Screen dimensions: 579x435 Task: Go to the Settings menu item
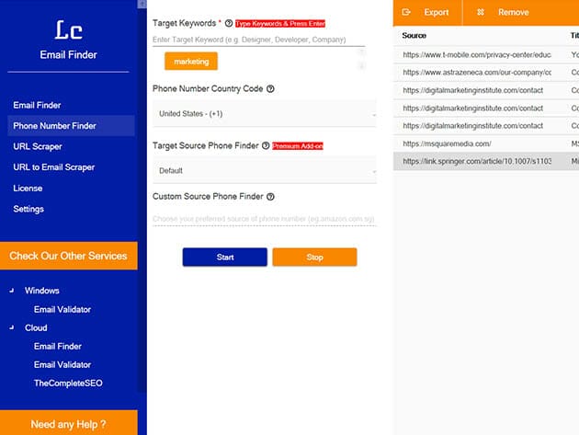point(28,210)
